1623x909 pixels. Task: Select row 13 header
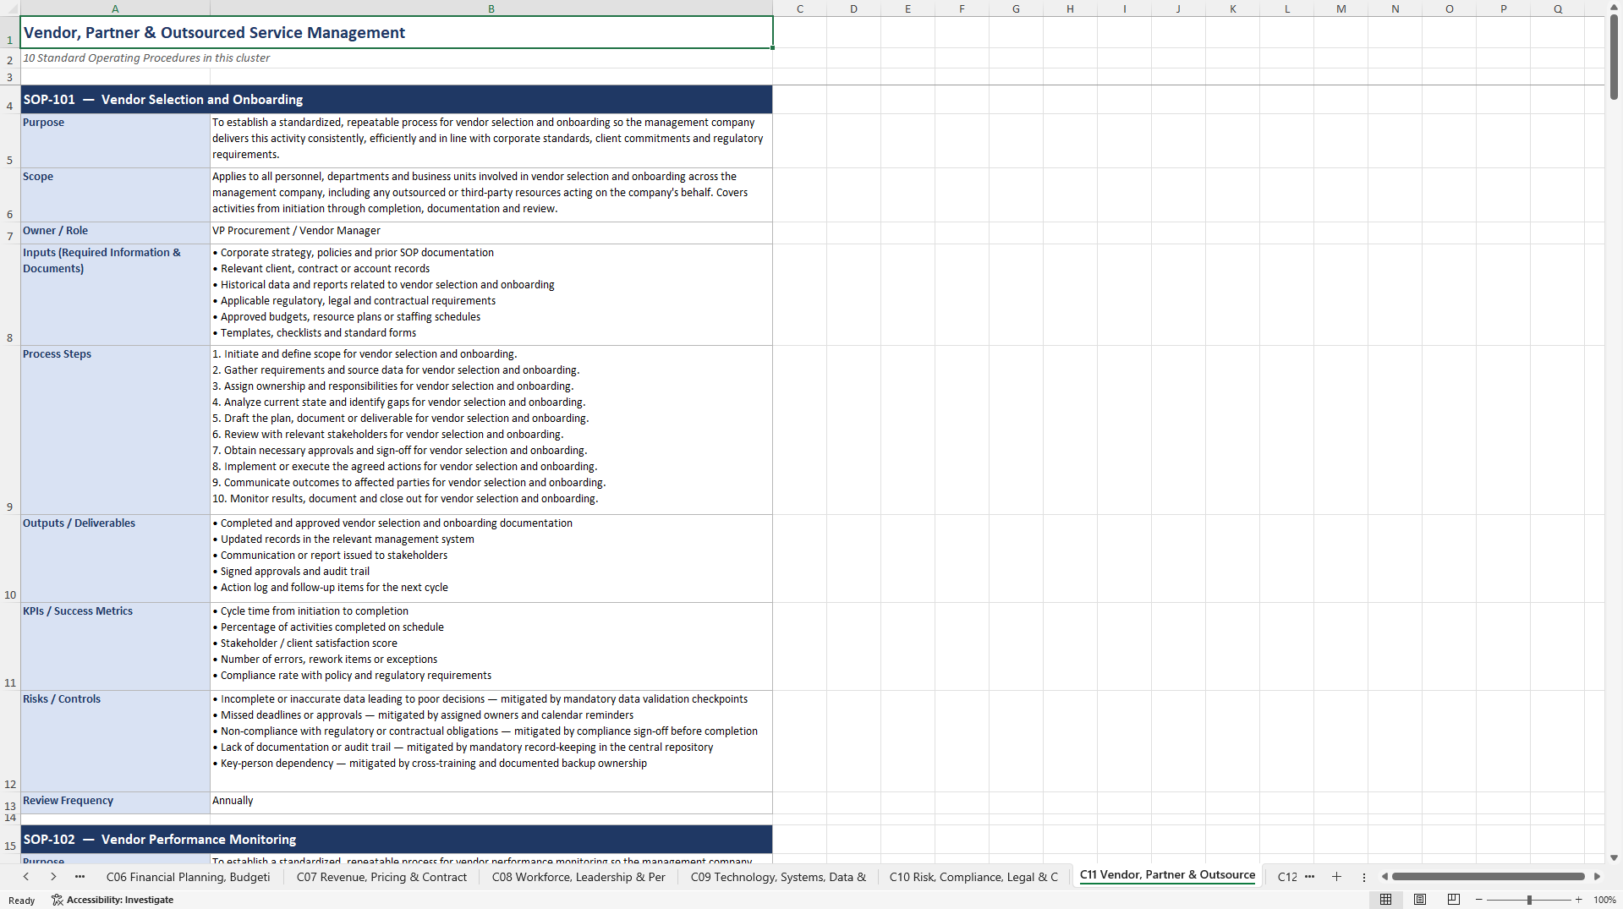pyautogui.click(x=10, y=802)
